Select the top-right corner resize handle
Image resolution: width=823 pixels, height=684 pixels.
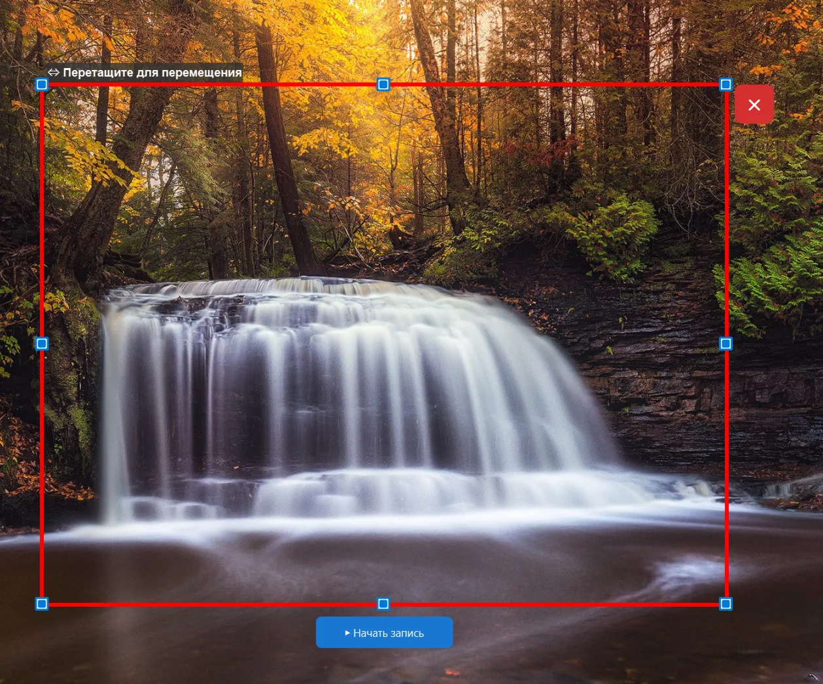(x=726, y=84)
